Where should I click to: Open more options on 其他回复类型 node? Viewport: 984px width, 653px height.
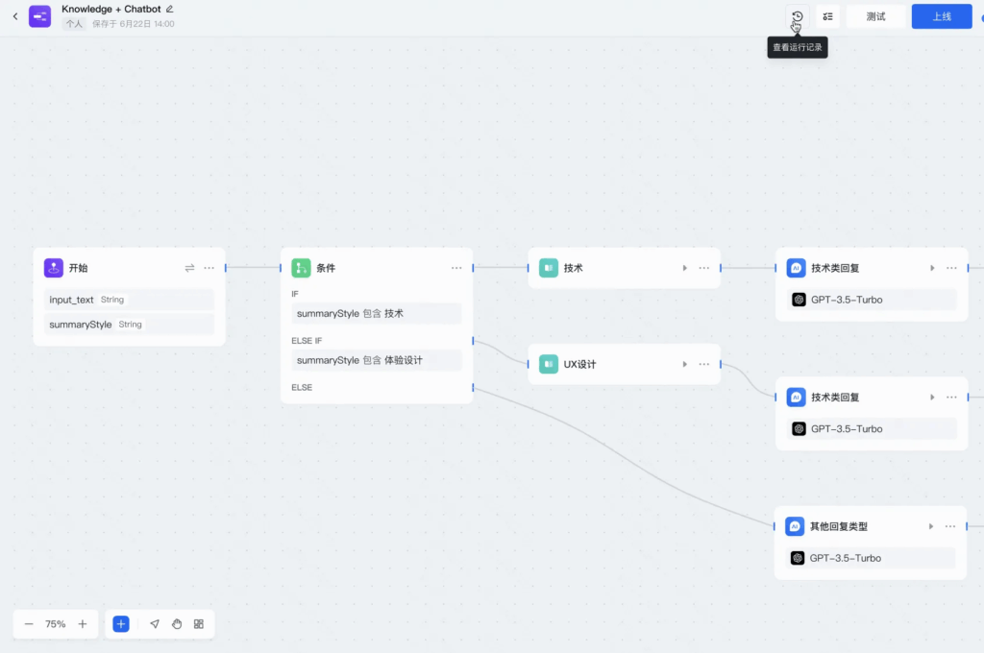coord(950,526)
